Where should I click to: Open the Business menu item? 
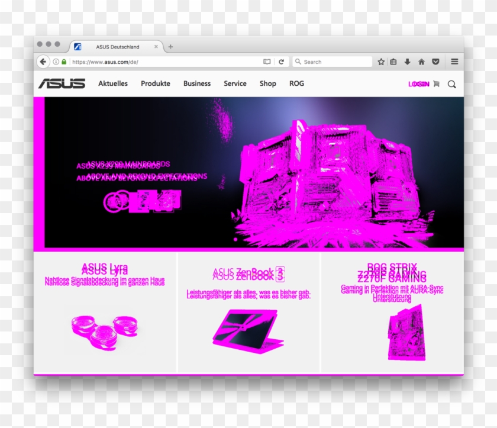pos(197,83)
